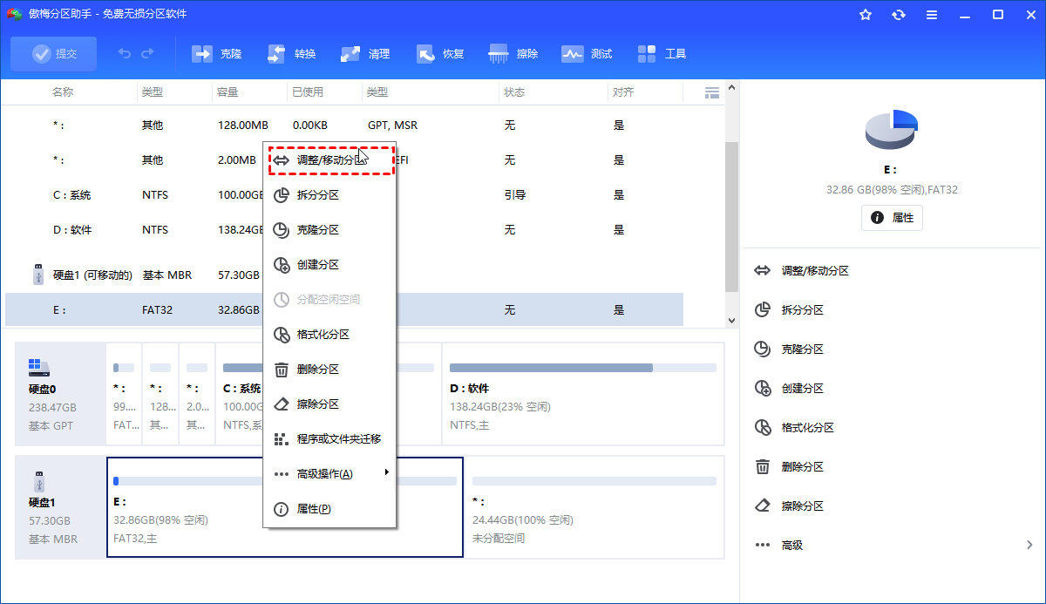Select the E: FAT32 partition row
The width and height of the screenshot is (1046, 604).
[x=343, y=310]
